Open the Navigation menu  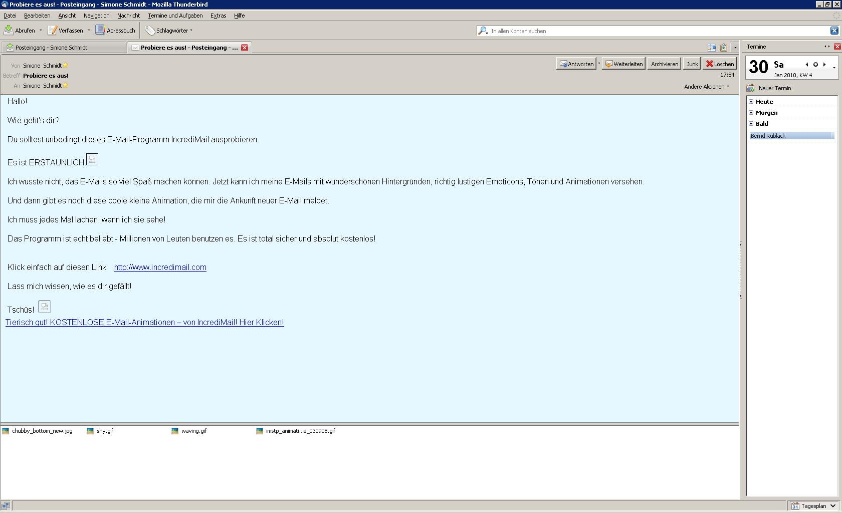pyautogui.click(x=96, y=16)
